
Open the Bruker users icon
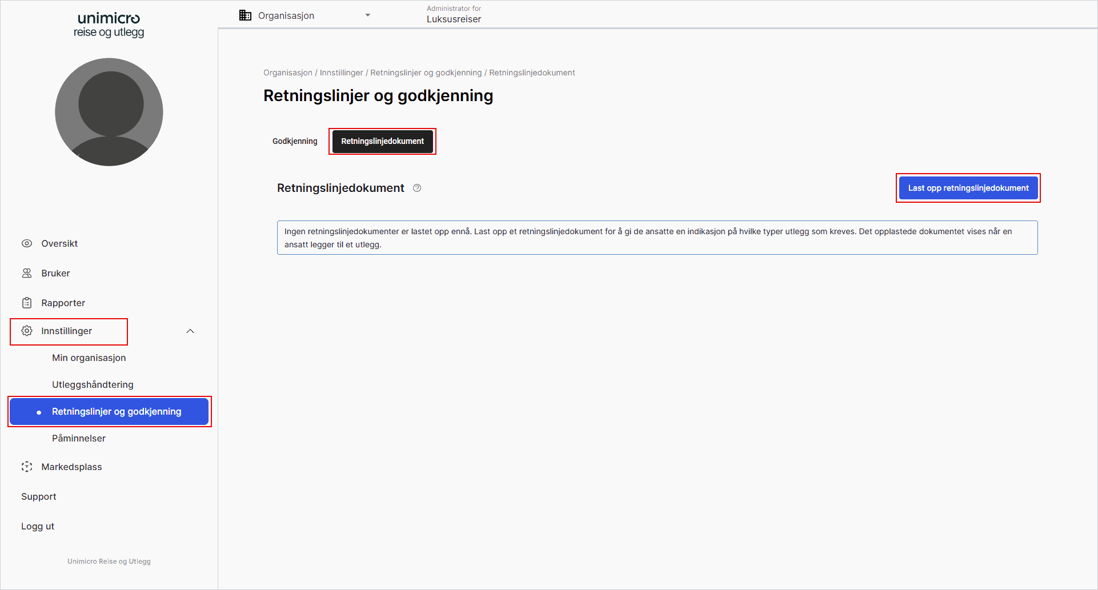click(27, 273)
